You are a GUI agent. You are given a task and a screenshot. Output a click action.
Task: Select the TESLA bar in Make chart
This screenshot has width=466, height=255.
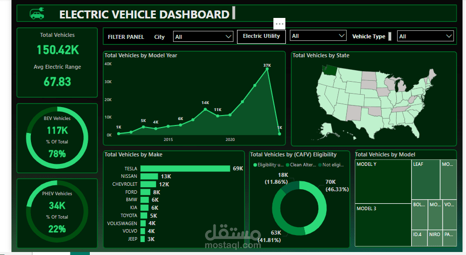click(x=185, y=168)
